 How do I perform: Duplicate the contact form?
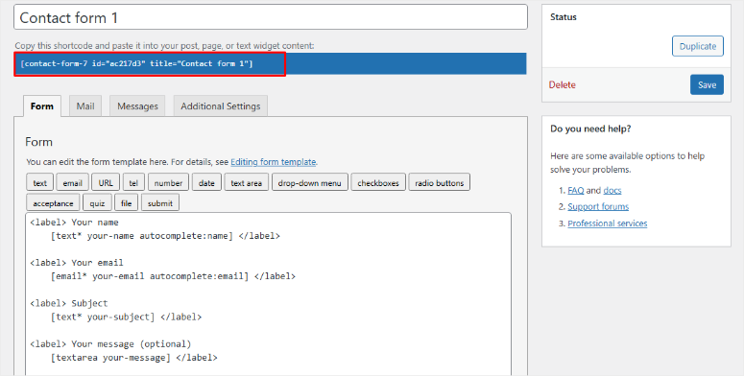coord(698,46)
